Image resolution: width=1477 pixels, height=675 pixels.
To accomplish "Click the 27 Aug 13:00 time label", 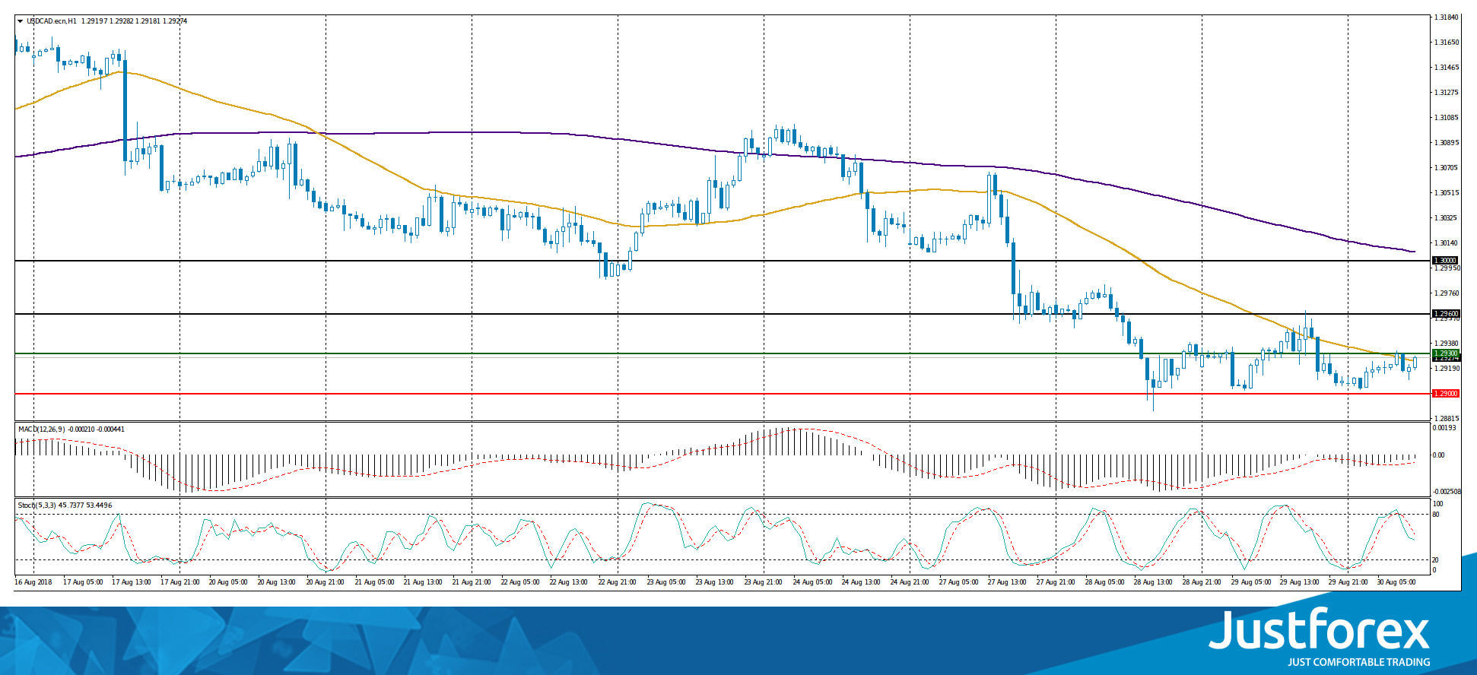I will (x=1007, y=582).
